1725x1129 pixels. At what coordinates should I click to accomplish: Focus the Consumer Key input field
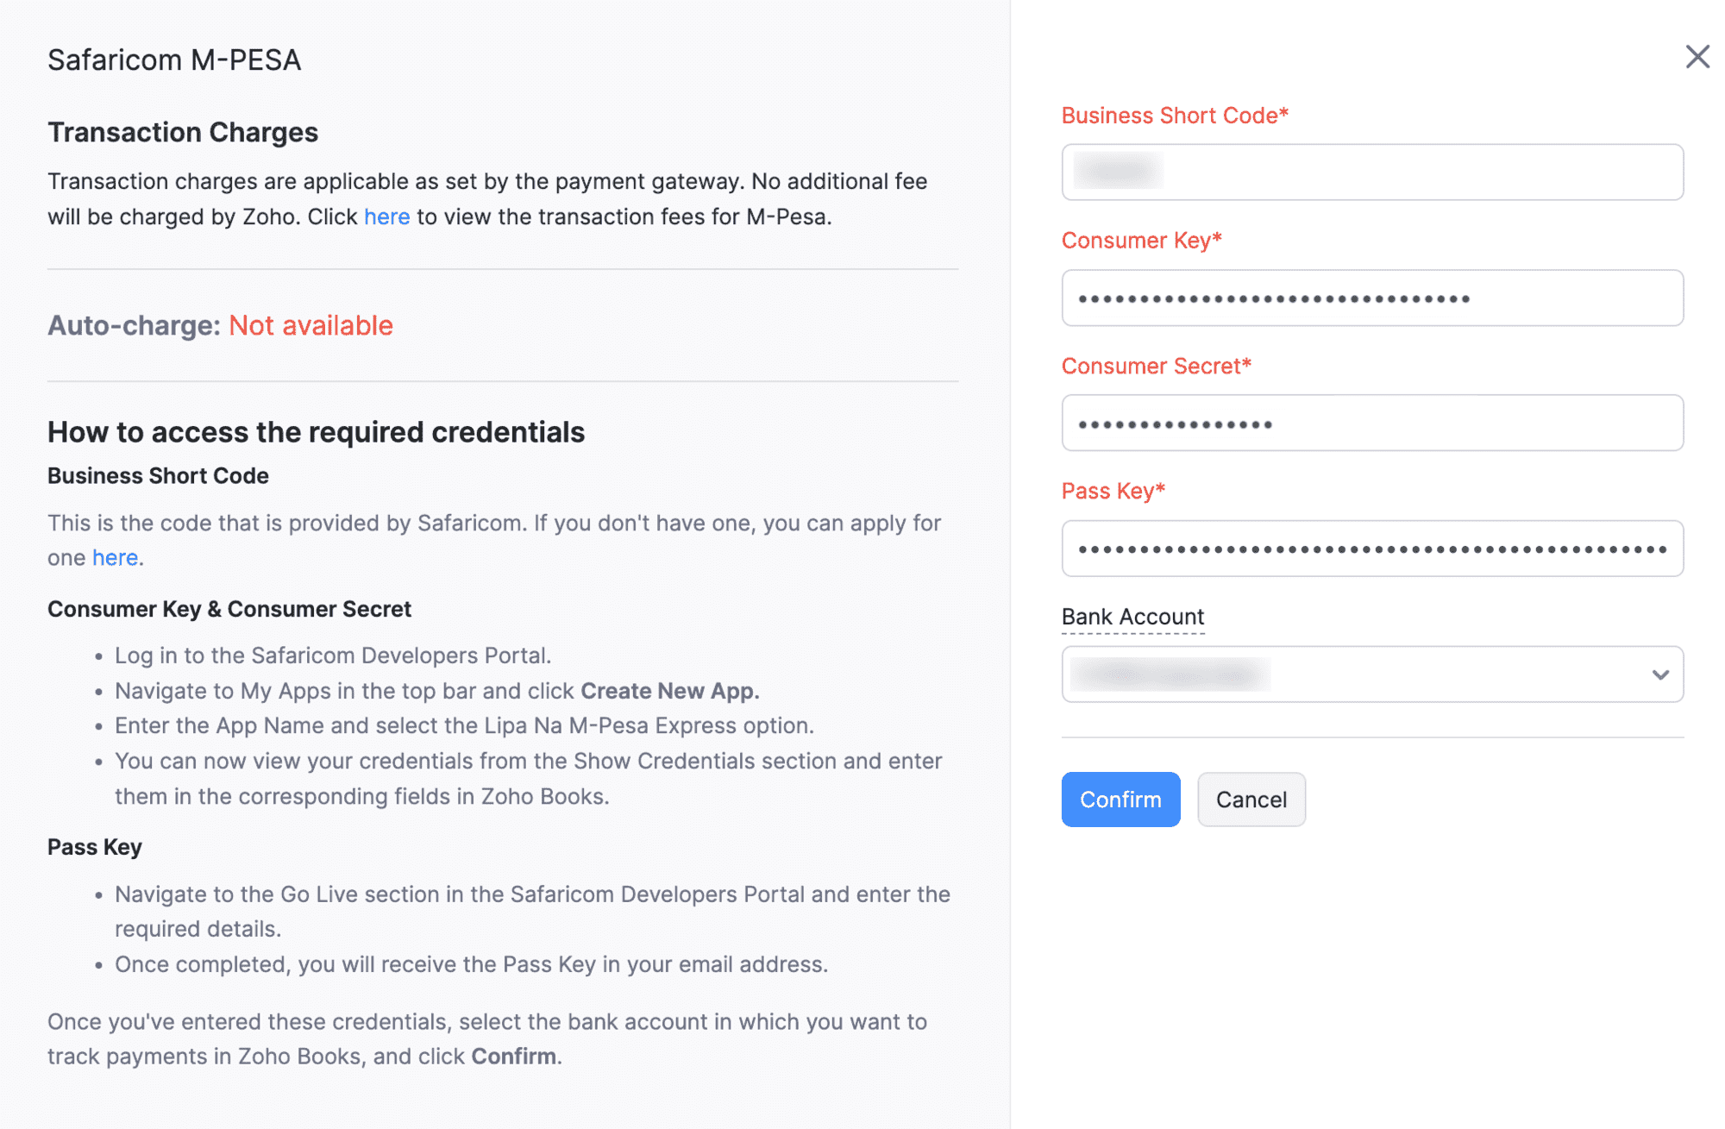pyautogui.click(x=1371, y=298)
